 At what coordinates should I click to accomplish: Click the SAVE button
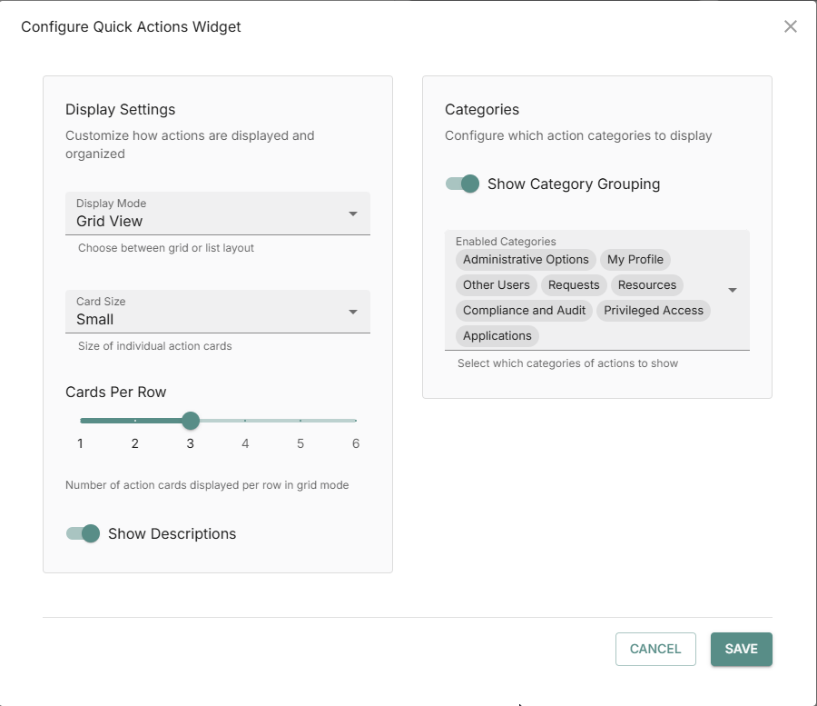741,649
